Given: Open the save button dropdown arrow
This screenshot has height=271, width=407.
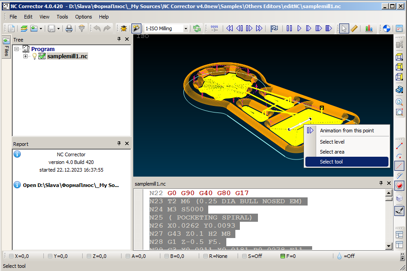Looking at the screenshot, I should (x=58, y=28).
